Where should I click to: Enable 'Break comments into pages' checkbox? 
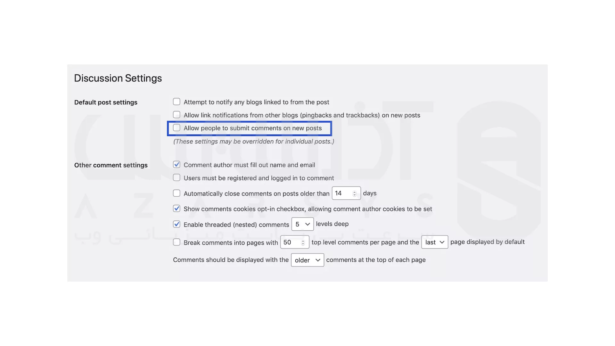176,242
